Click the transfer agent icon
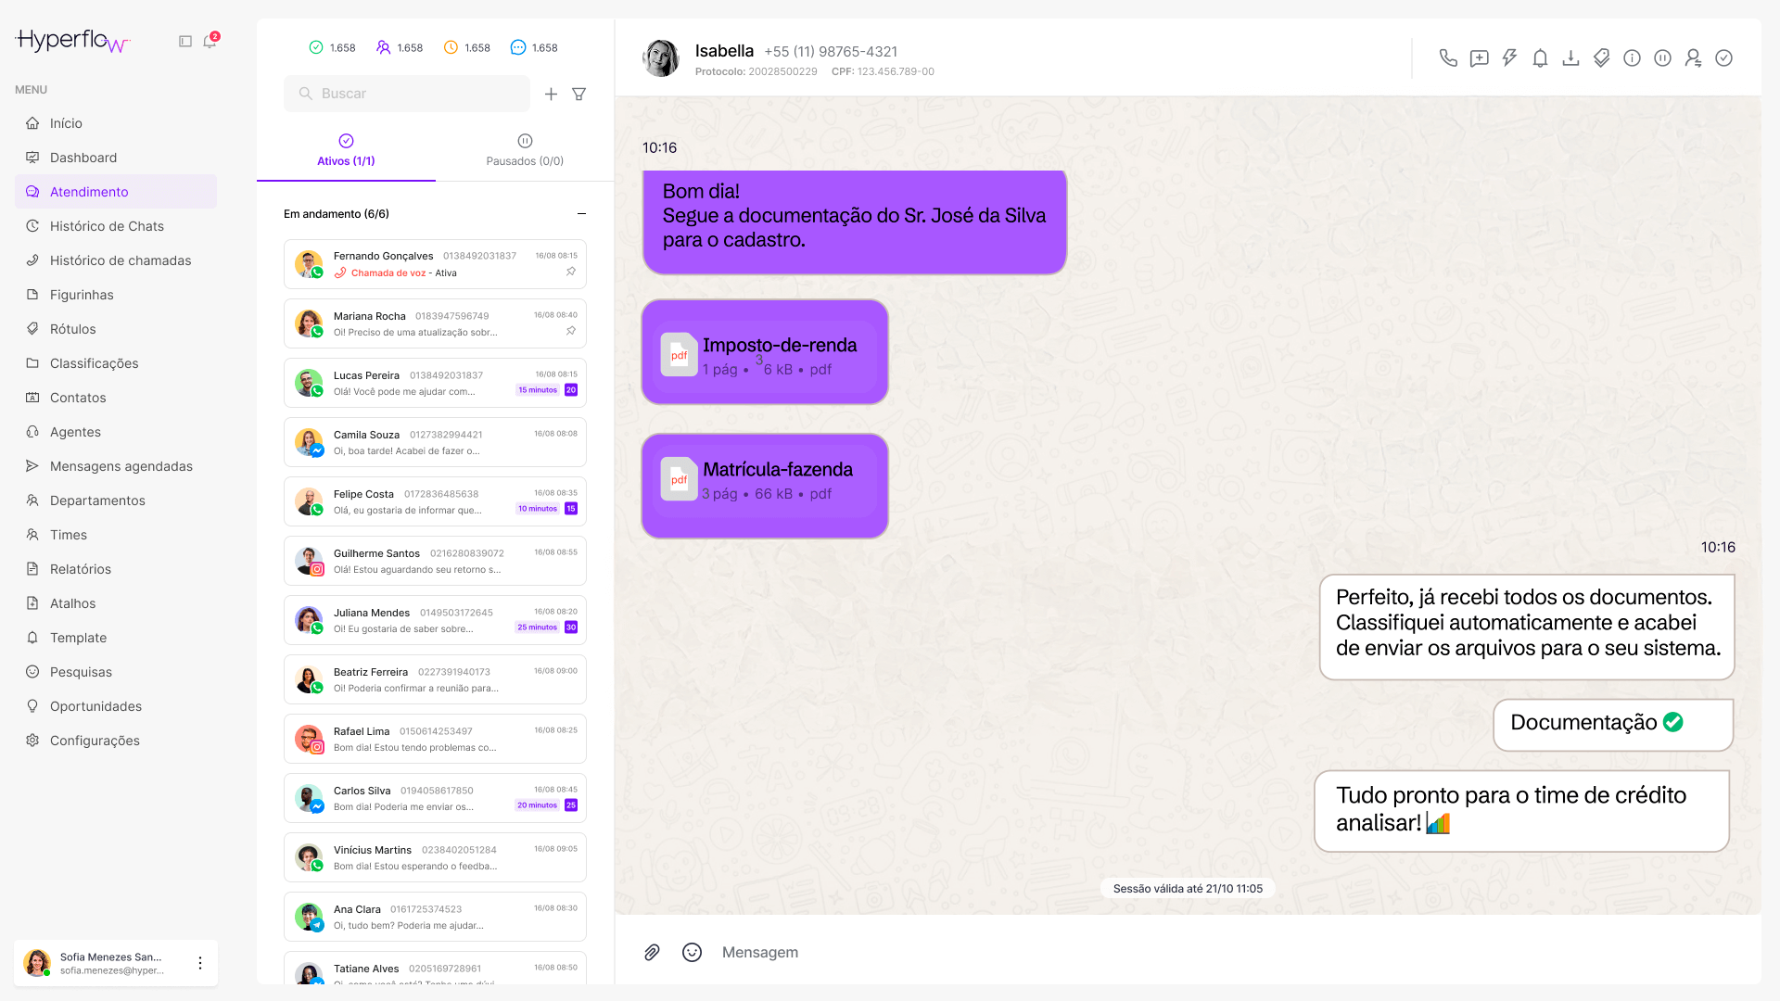The height and width of the screenshot is (1001, 1780). [x=1693, y=58]
